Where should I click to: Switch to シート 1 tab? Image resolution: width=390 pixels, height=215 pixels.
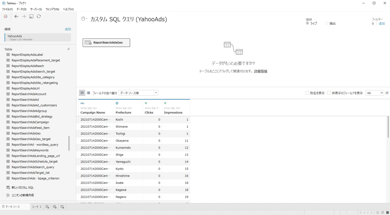pos(36,207)
